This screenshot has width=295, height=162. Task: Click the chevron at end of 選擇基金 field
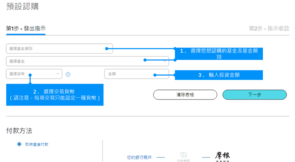coord(165,61)
